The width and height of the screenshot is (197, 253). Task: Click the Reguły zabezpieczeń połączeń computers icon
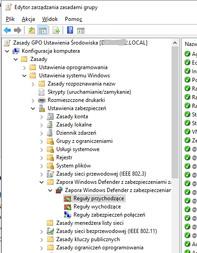pyautogui.click(x=68, y=215)
